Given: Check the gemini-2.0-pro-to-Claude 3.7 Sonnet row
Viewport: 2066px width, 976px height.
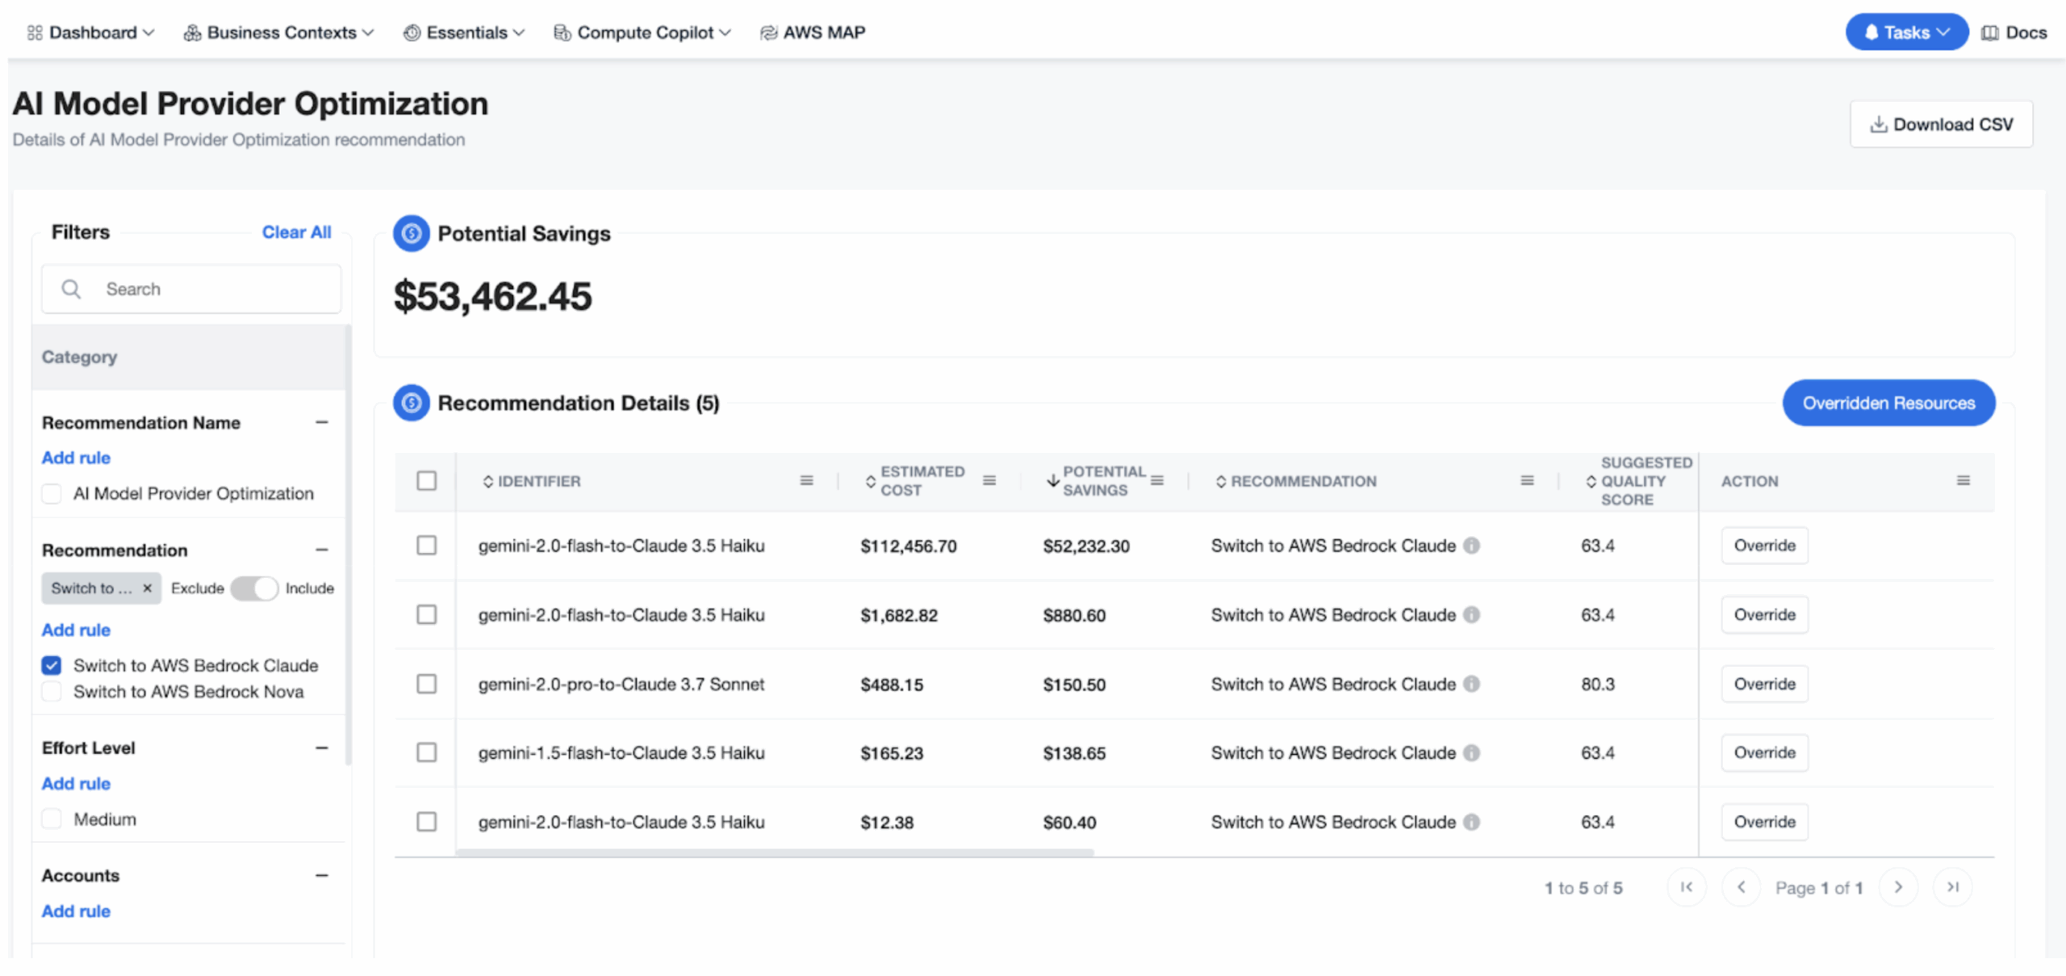Looking at the screenshot, I should click(427, 684).
